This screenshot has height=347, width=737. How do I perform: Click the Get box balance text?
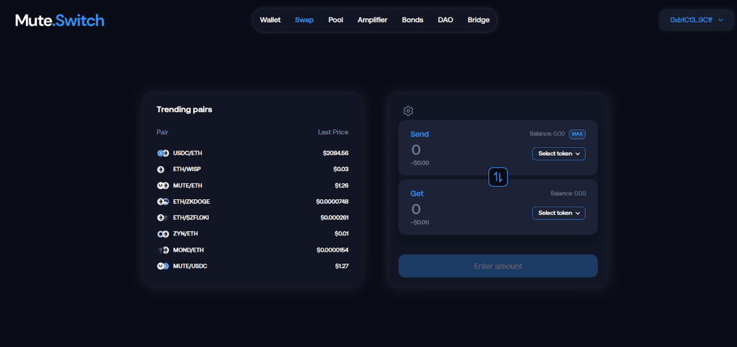[x=568, y=193]
